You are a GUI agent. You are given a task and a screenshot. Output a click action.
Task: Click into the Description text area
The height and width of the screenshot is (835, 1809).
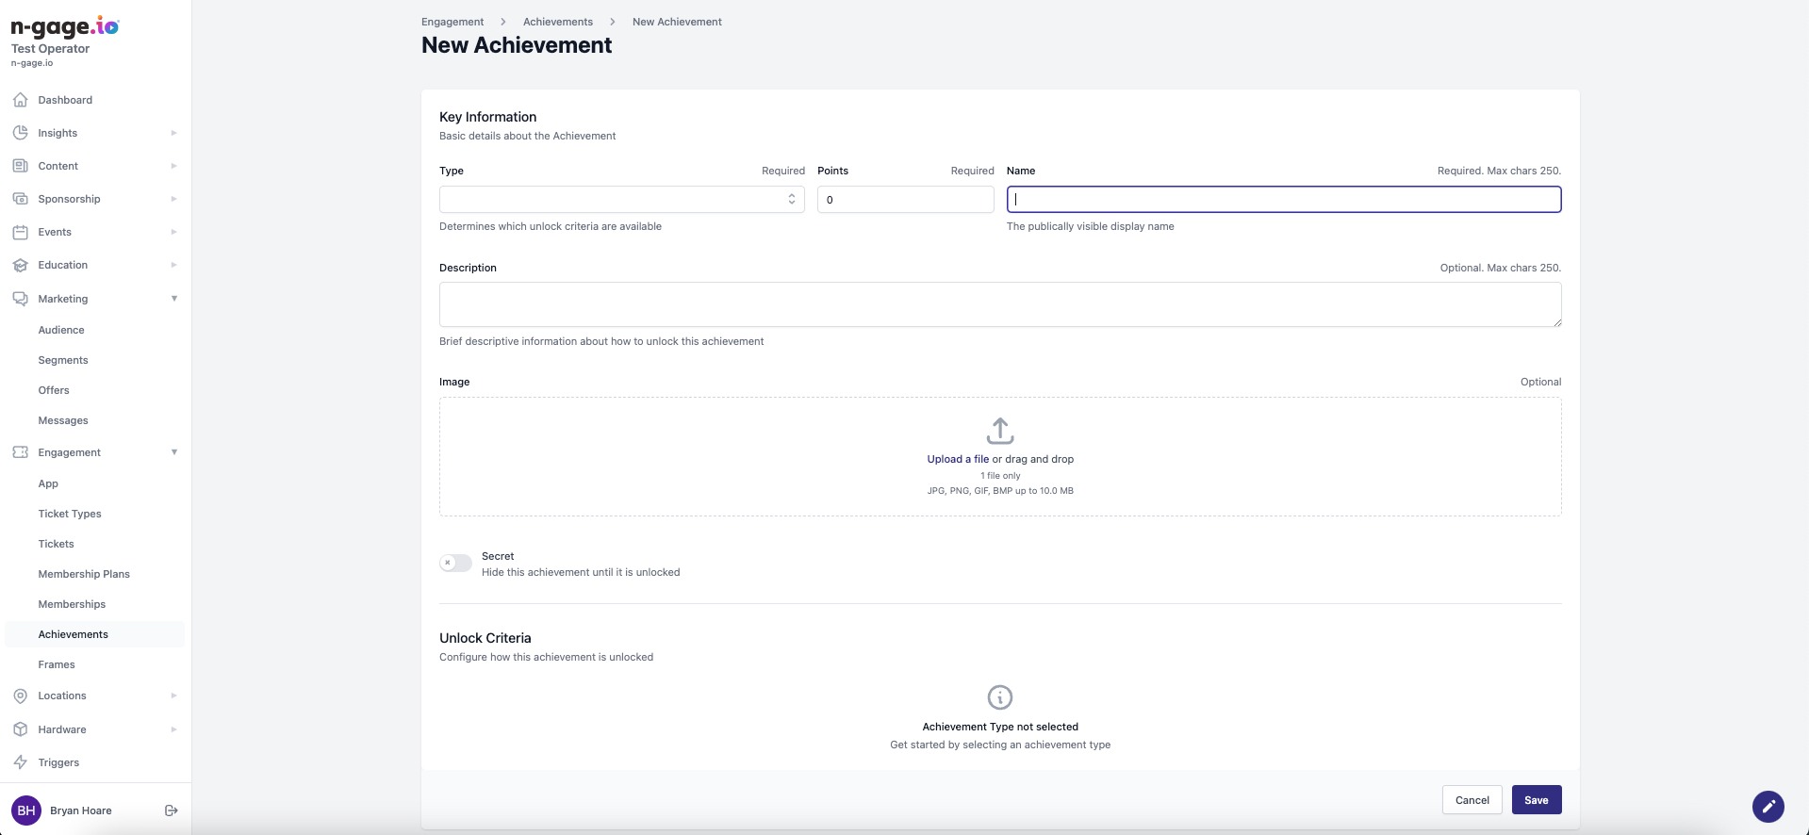tap(999, 304)
